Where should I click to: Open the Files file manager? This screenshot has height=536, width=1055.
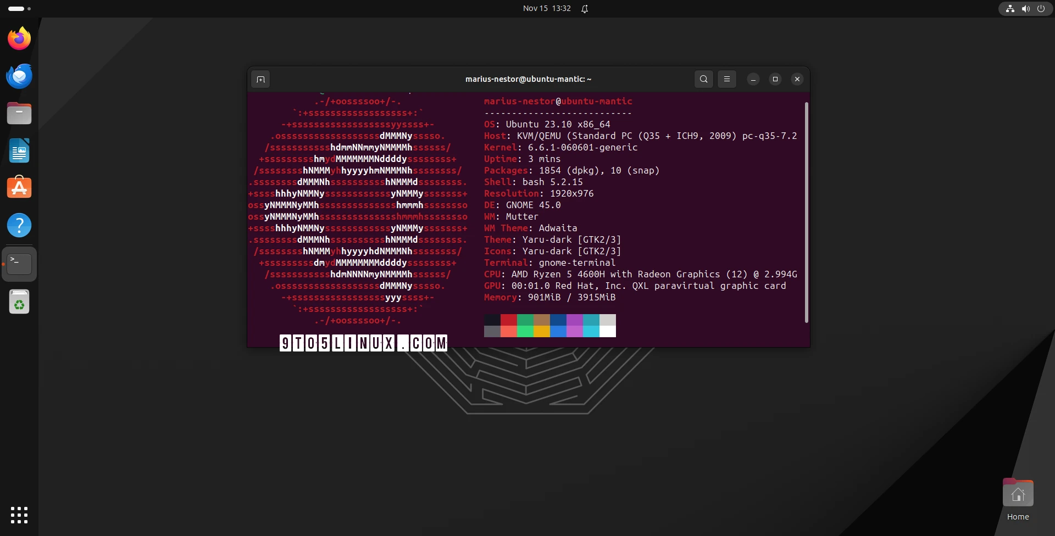click(x=19, y=113)
